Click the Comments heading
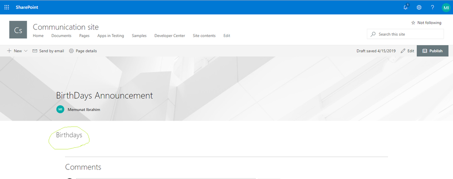 coord(83,167)
